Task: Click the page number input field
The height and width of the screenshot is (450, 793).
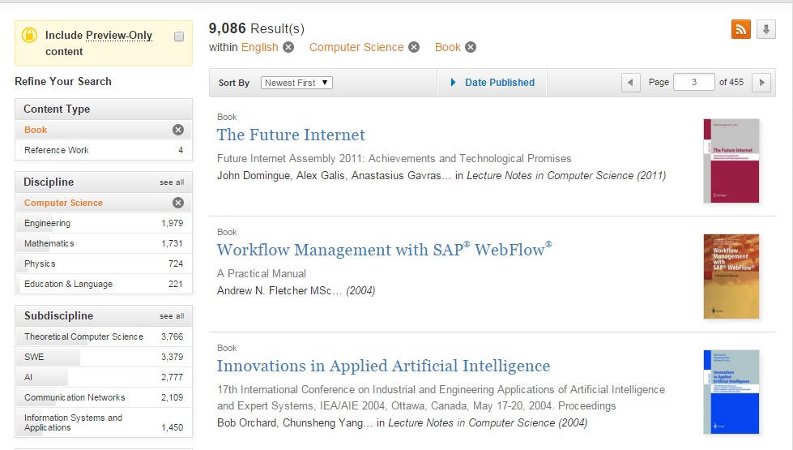Action: coord(694,82)
